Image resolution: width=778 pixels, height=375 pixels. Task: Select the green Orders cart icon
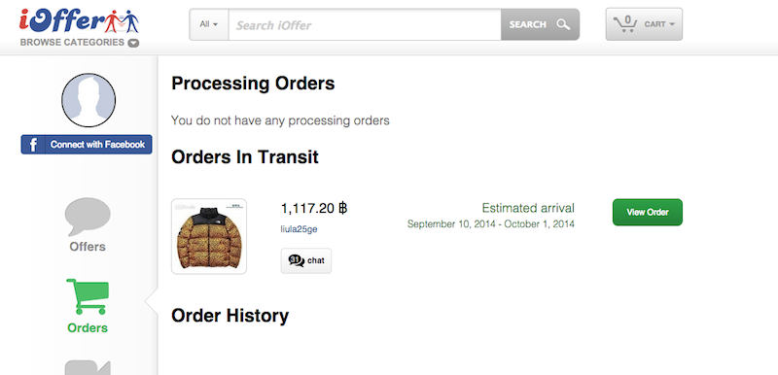[88, 296]
